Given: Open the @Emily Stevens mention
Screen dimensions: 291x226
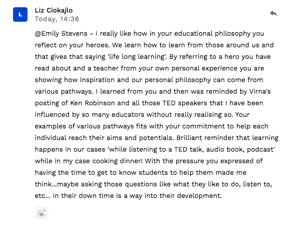Looking at the screenshot, I should 61,34.
